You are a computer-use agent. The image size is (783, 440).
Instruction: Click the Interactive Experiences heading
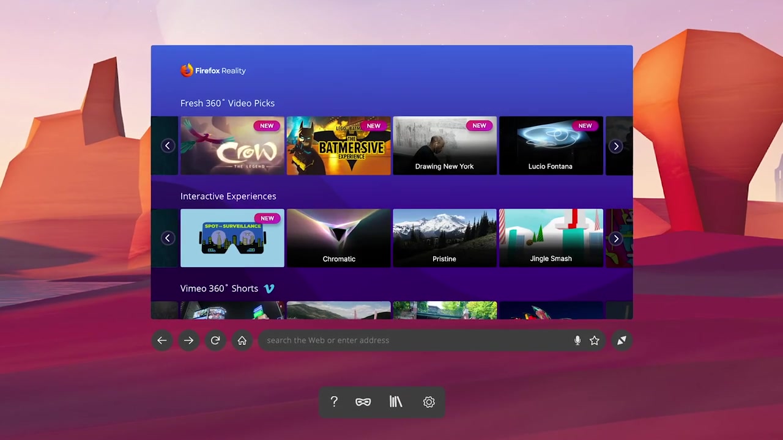coord(228,196)
